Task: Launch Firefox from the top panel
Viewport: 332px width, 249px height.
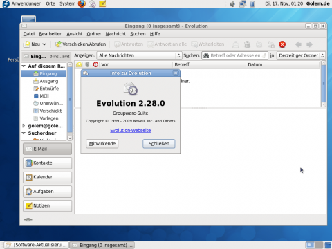Action: 82,3
